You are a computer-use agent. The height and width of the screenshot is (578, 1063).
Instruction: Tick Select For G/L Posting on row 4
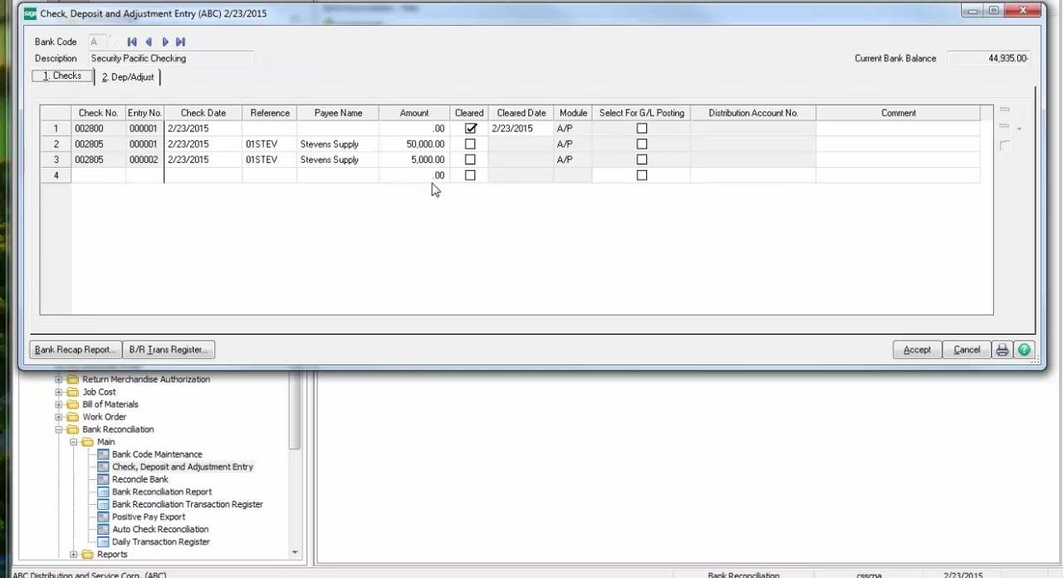641,175
